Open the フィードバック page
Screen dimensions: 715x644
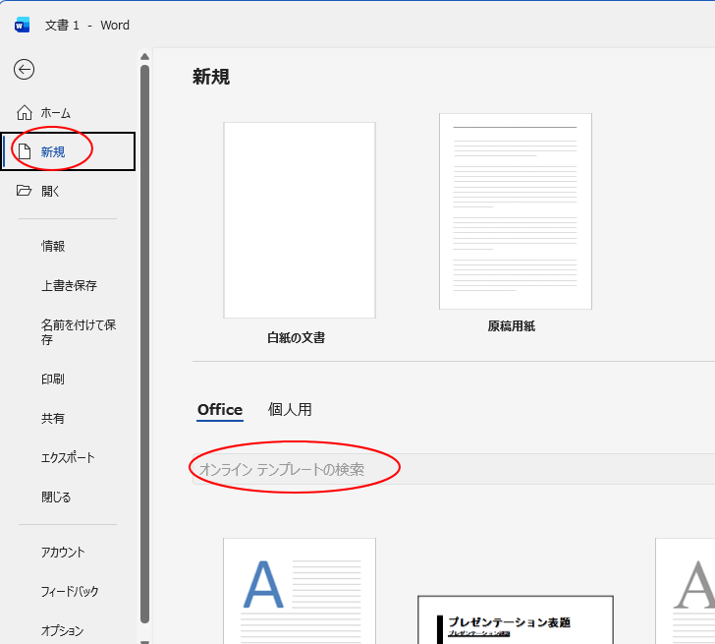coord(70,591)
